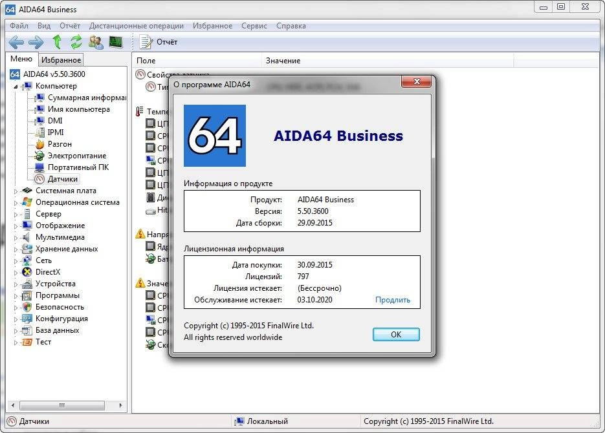This screenshot has width=605, height=433.
Task: Click the DirectX icon in tree
Action: tap(27, 272)
